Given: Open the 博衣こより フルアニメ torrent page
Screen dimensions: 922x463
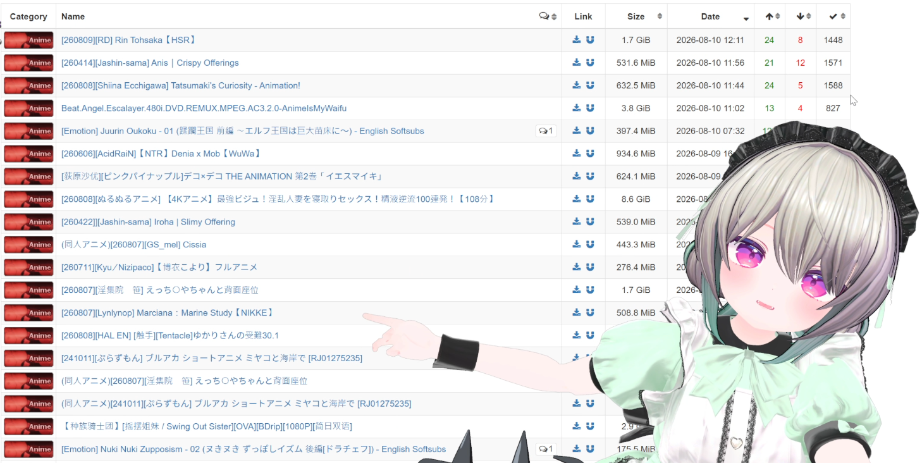Looking at the screenshot, I should coord(159,268).
